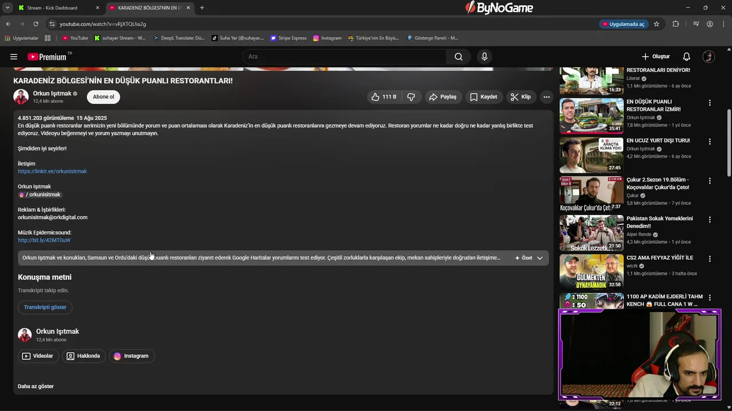This screenshot has height=411, width=732.
Task: Subscribe with the Abone ol button
Action: click(104, 97)
